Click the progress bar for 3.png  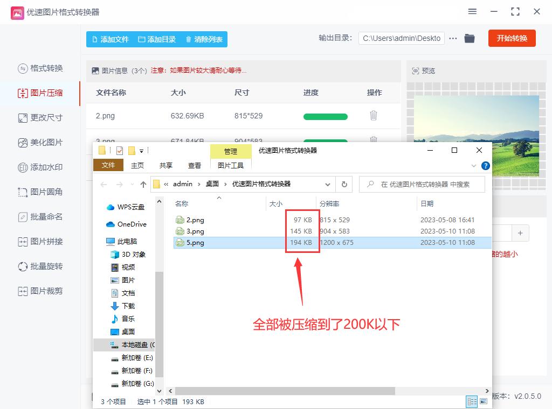(x=326, y=141)
